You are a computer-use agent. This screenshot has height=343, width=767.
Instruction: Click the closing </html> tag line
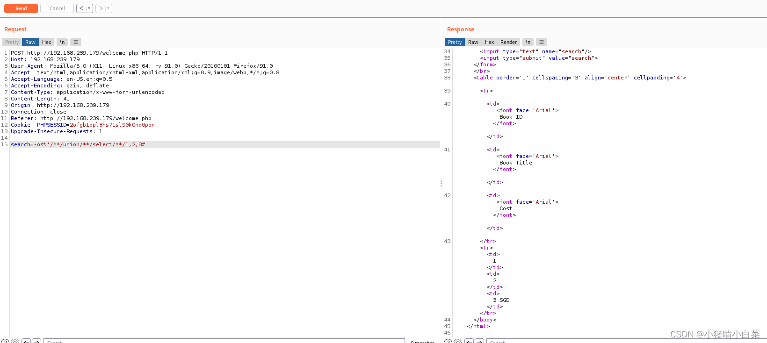(x=478, y=326)
